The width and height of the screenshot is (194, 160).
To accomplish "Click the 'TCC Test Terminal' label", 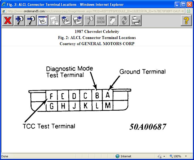I will pos(49,126).
